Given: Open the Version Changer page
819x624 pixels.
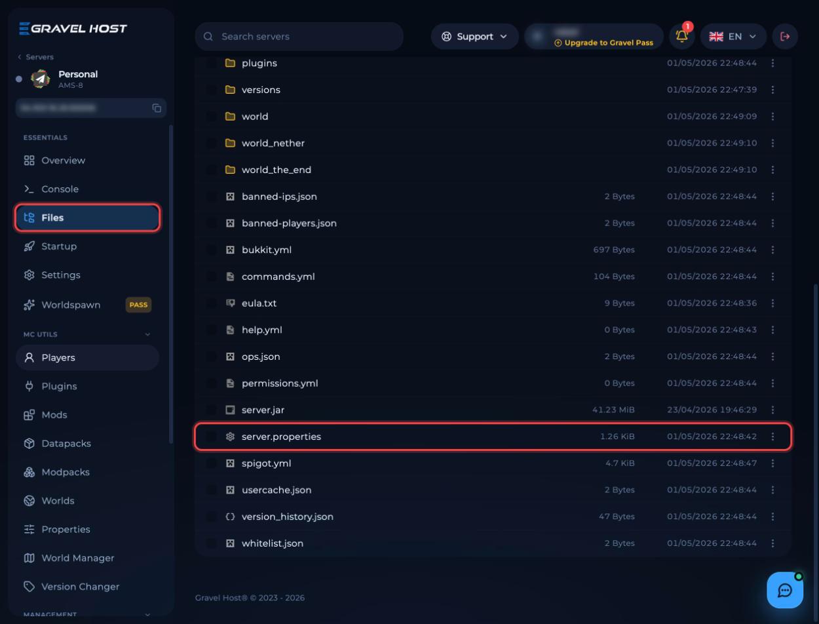Looking at the screenshot, I should pyautogui.click(x=87, y=587).
